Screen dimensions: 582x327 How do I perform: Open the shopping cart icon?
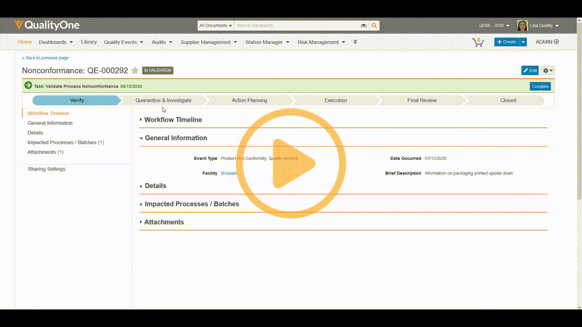coord(478,42)
